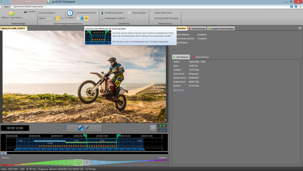Image resolution: width=303 pixels, height=171 pixels.
Task: Click the Medium importieren folder icon
Action: [x=12, y=13]
